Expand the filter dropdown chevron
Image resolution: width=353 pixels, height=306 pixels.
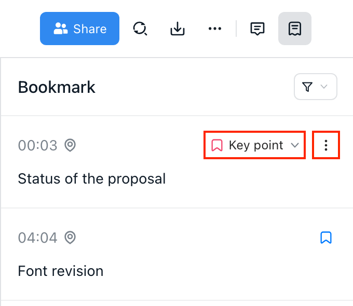pos(324,87)
